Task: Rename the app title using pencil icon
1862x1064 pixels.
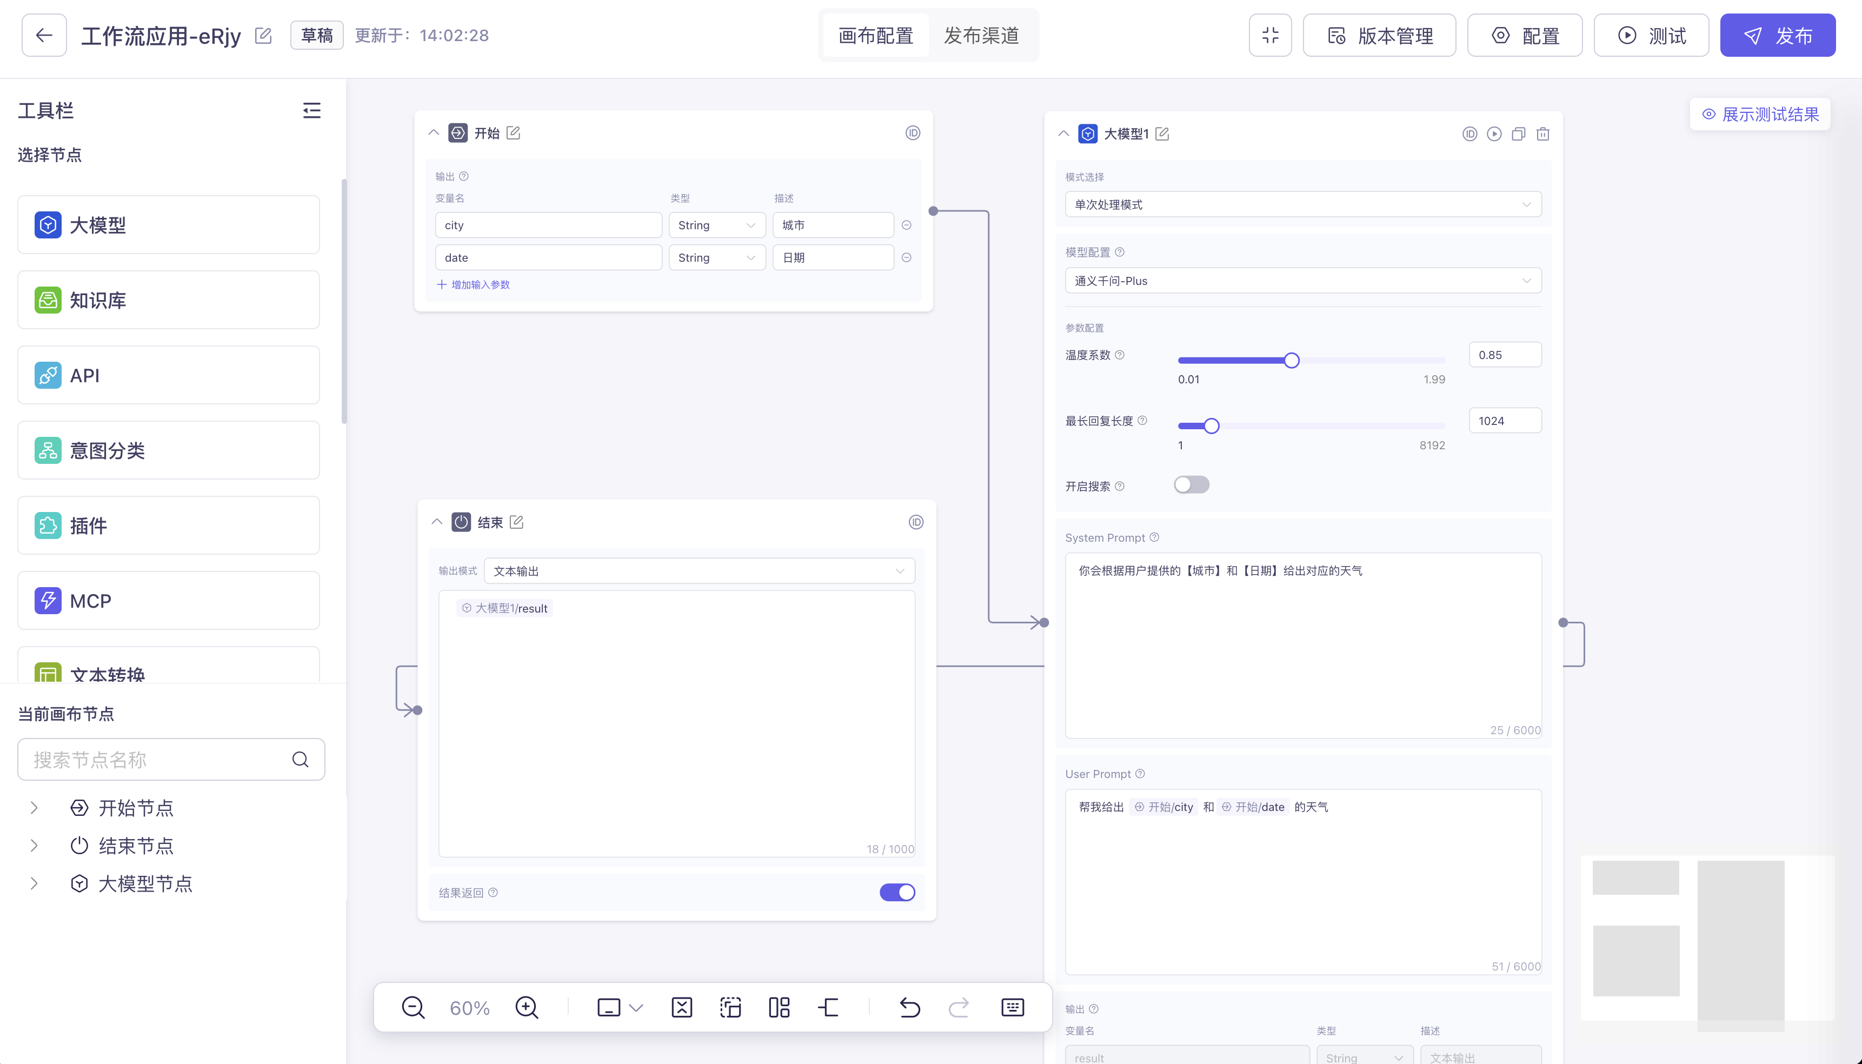Action: coord(263,36)
